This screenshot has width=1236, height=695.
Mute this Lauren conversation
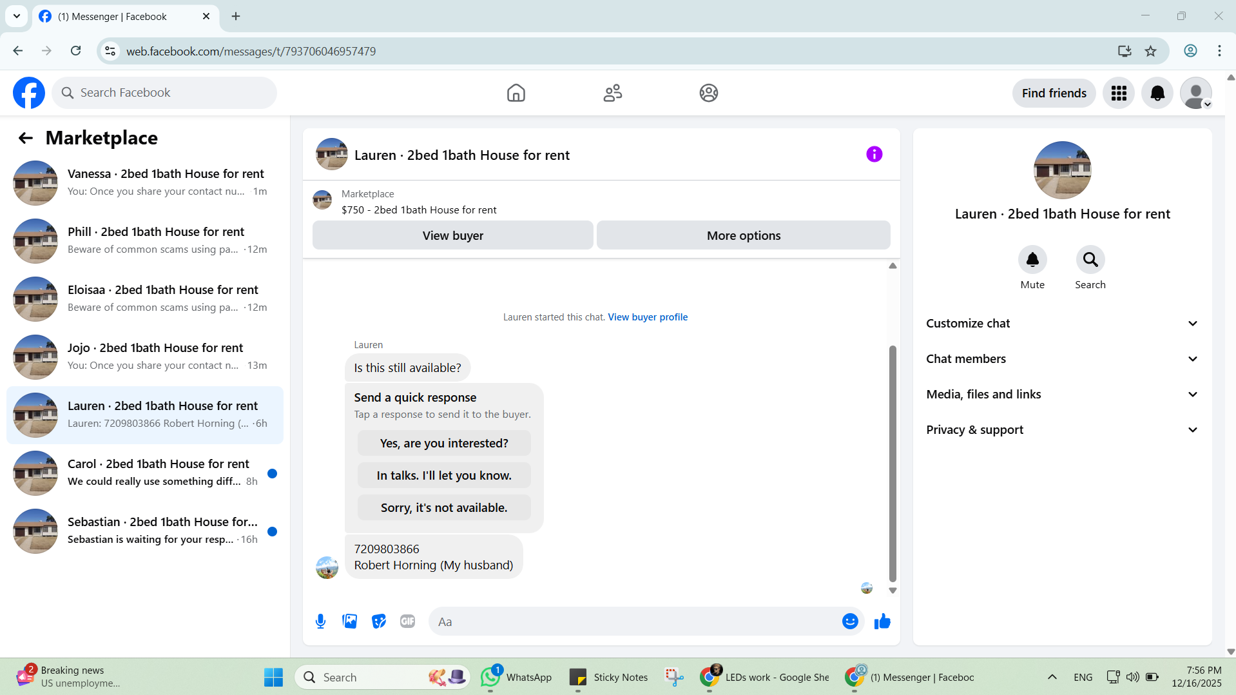[1032, 260]
